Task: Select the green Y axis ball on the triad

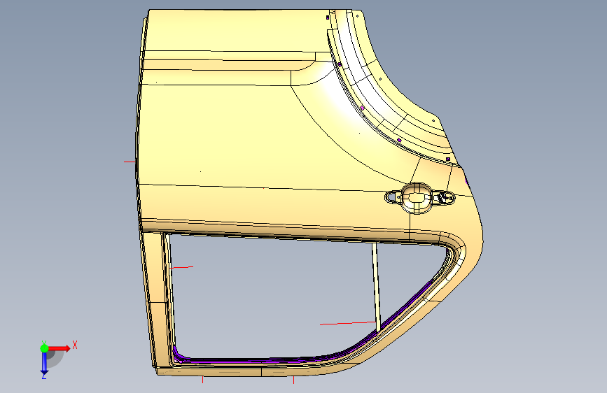Action: point(44,348)
